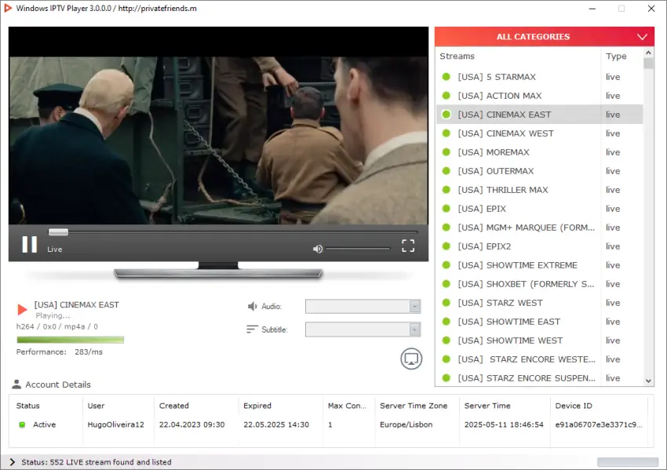The width and height of the screenshot is (667, 470).
Task: Select the [USA] CINEMAX WEST stream
Action: click(539, 133)
